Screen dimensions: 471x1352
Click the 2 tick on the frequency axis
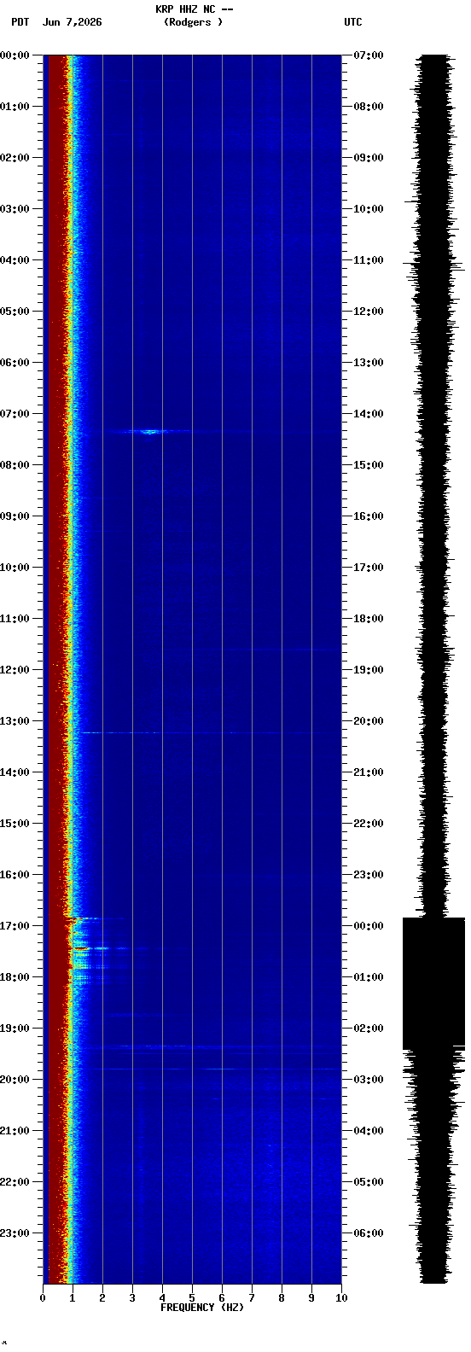tap(102, 1298)
